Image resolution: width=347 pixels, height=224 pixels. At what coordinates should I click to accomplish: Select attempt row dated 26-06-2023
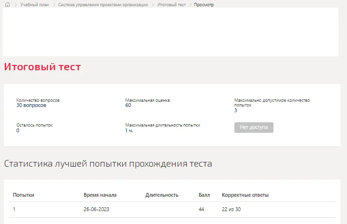pos(172,209)
